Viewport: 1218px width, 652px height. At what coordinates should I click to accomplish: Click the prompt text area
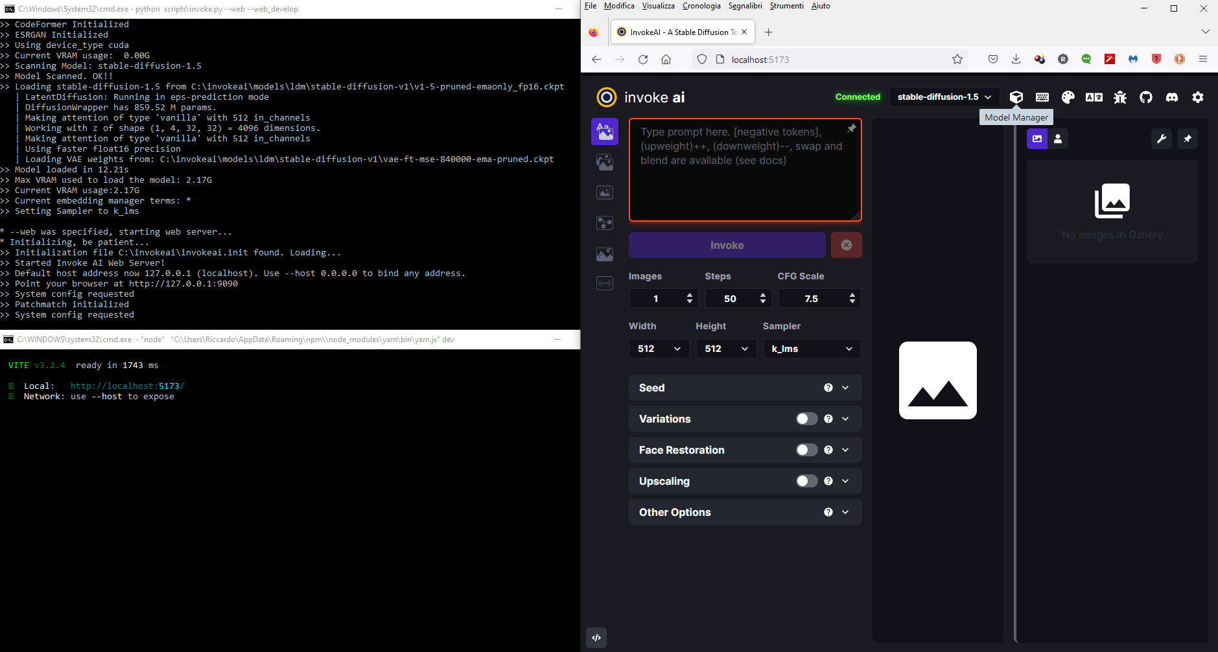pos(745,170)
